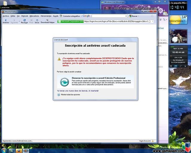191x153 pixels.
Task: Open the Windows Media Player taskbar button
Action: click(x=19, y=151)
